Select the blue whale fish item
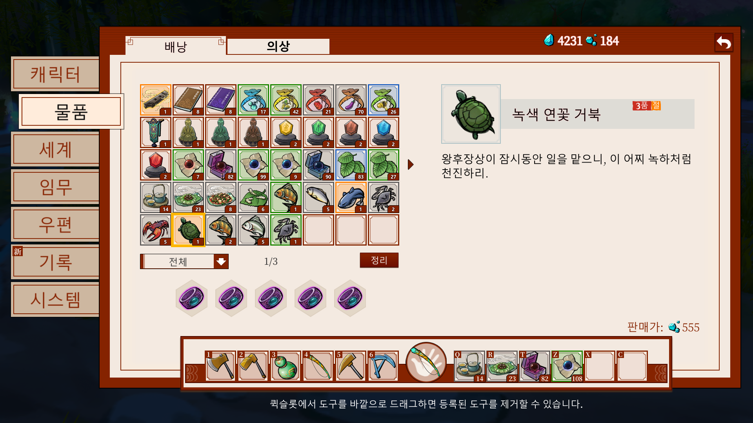This screenshot has height=423, width=753. click(x=351, y=197)
